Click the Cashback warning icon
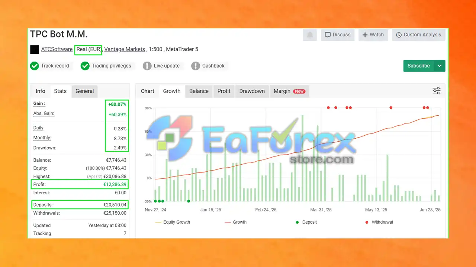Image resolution: width=476 pixels, height=267 pixels. click(196, 66)
